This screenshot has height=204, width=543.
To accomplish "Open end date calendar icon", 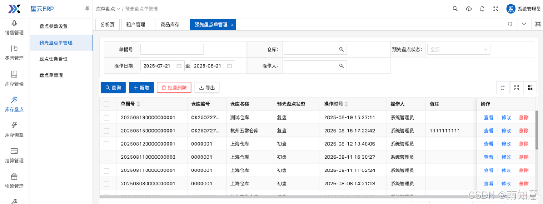I will click(x=229, y=66).
